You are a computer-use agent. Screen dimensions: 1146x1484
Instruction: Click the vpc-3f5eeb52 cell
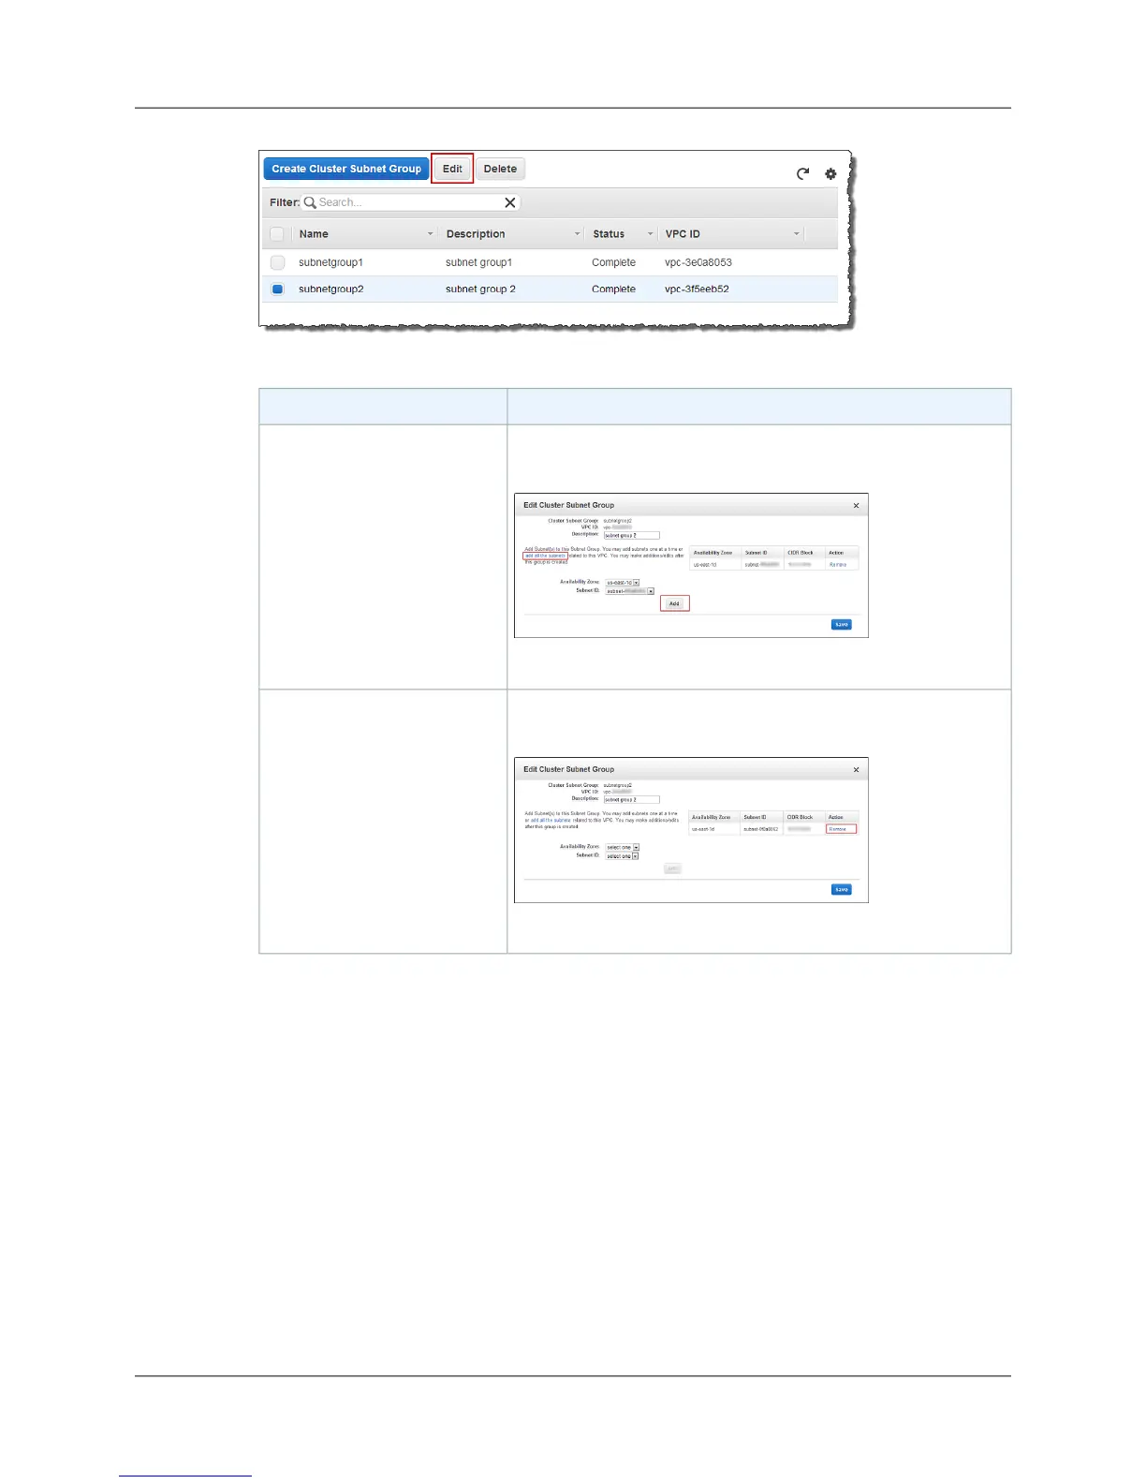[697, 289]
